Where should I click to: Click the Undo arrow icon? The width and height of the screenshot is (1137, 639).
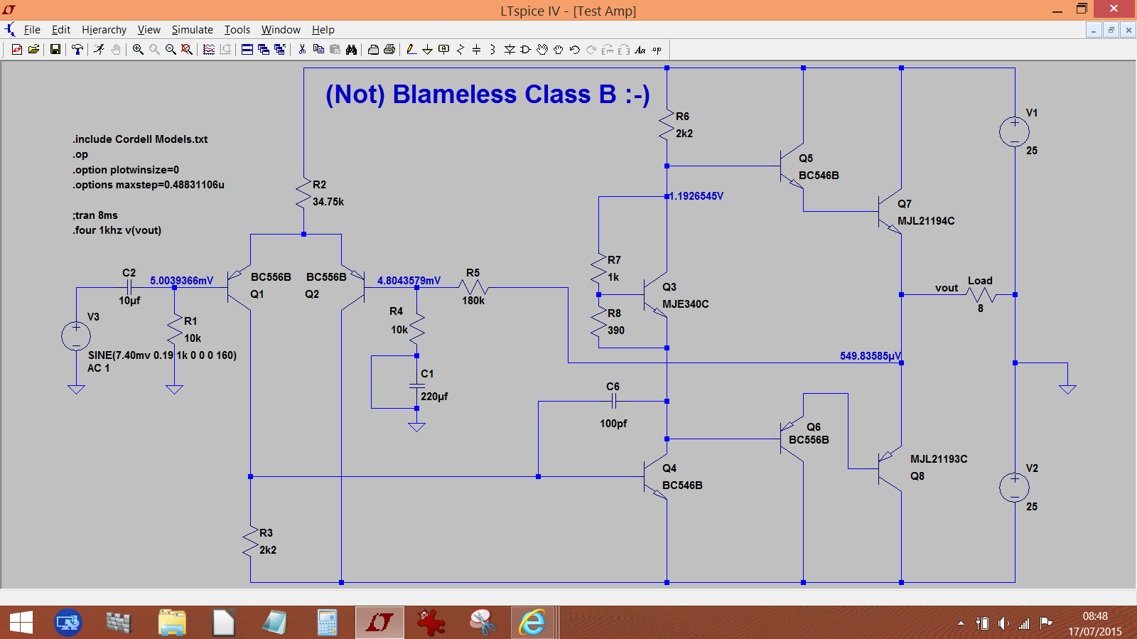point(575,49)
